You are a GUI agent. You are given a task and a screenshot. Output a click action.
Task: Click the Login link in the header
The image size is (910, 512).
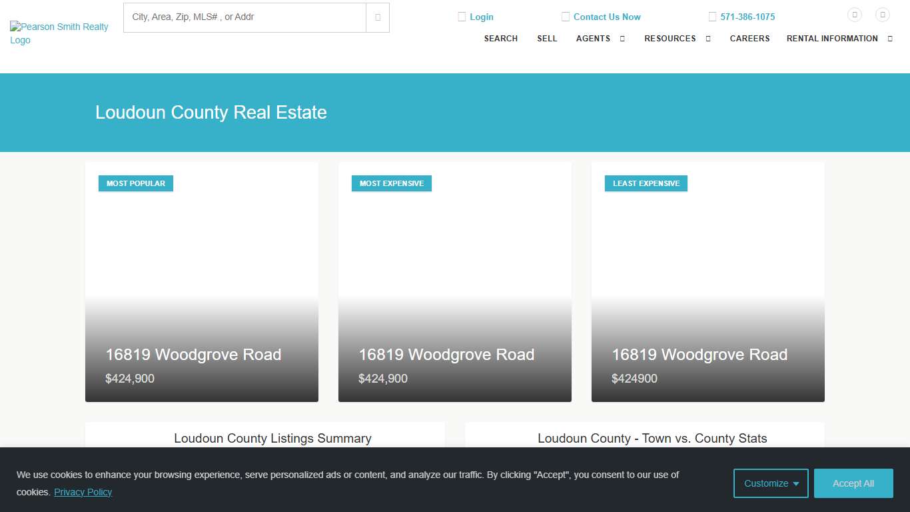pyautogui.click(x=482, y=17)
